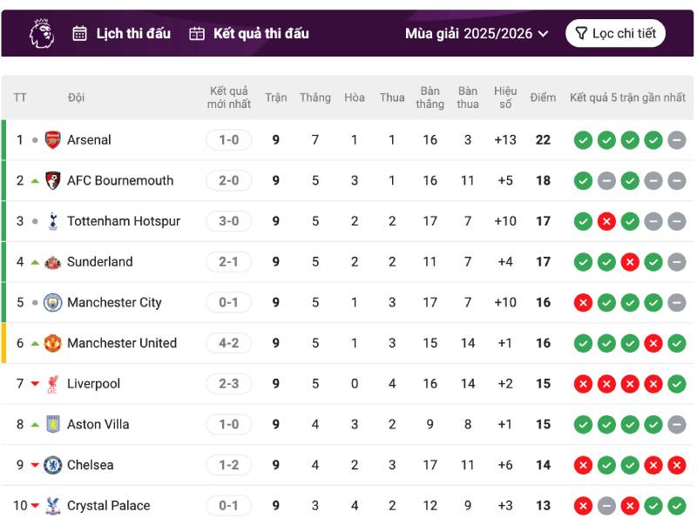Switch to the Lịch thi đấu tab
Viewport: 697px width, 525px height.
click(121, 34)
